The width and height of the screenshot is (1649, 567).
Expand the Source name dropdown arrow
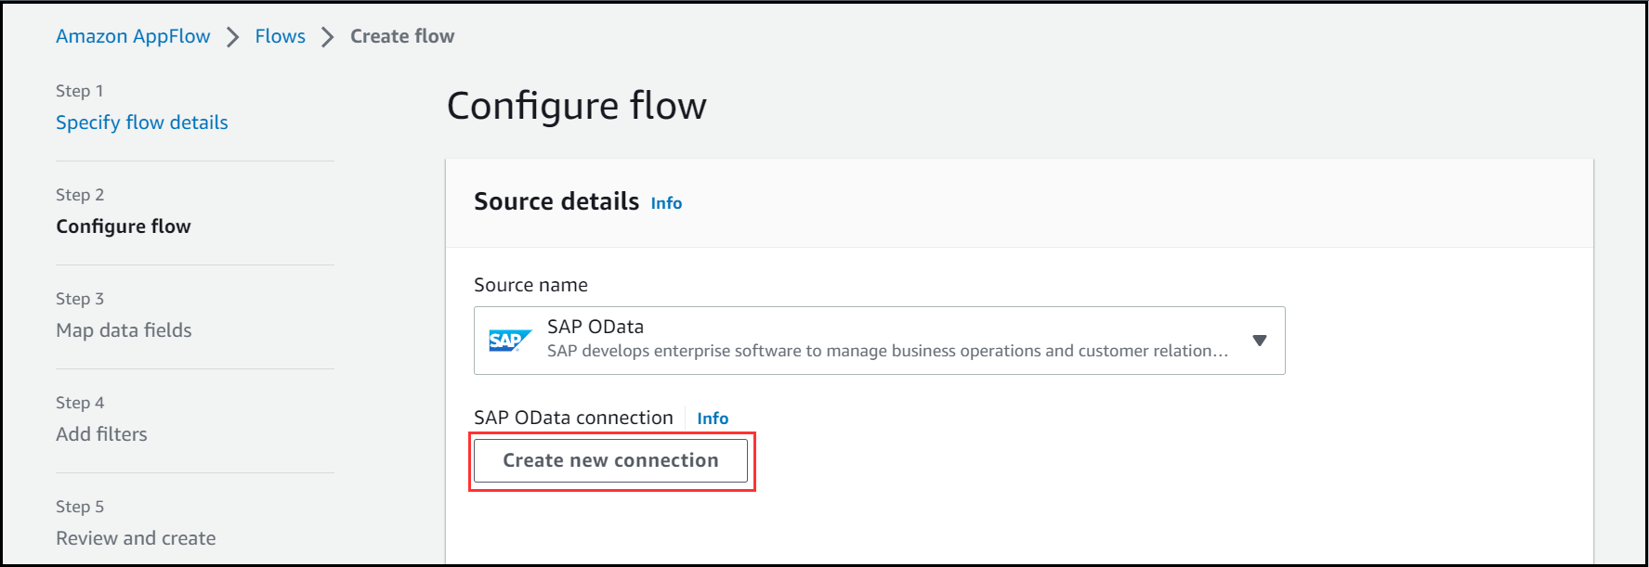1260,341
